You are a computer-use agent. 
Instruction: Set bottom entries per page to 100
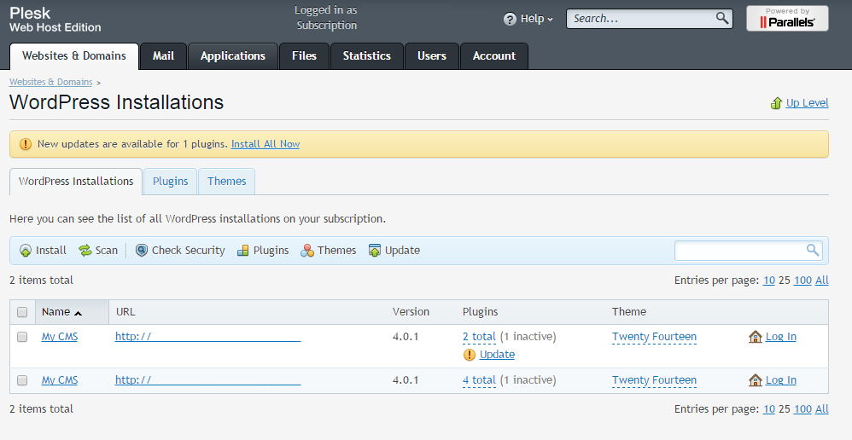802,409
